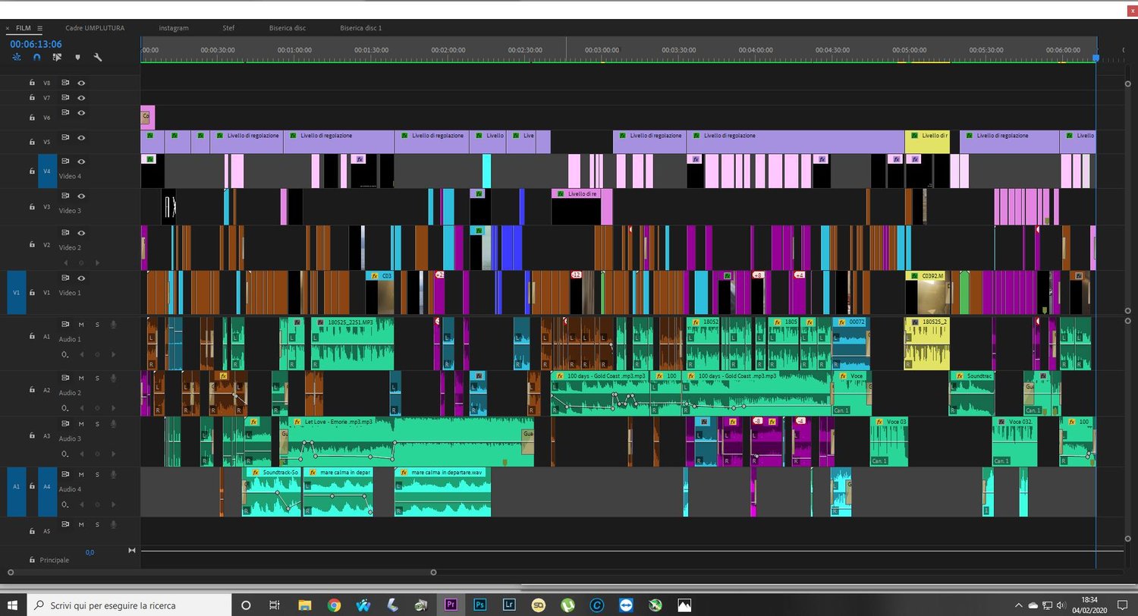
Task: Toggle sync lock on Audio 3 track
Action: click(x=65, y=424)
